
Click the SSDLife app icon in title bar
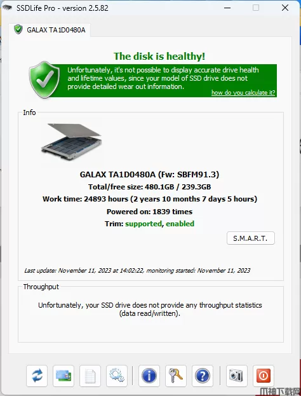coord(7,8)
